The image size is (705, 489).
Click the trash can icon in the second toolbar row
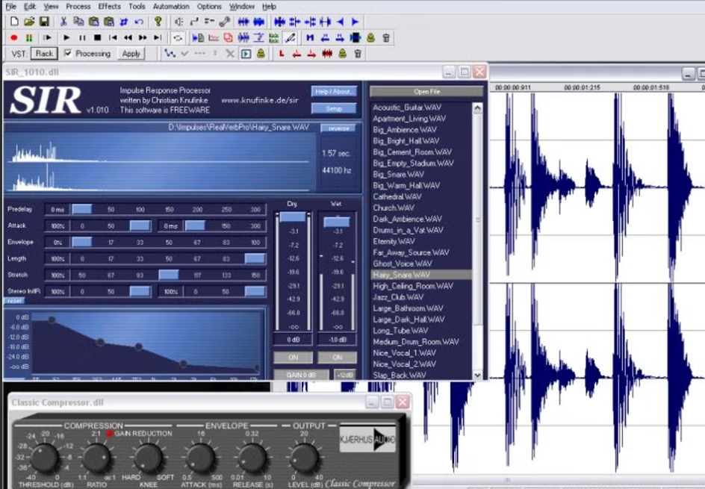(386, 38)
